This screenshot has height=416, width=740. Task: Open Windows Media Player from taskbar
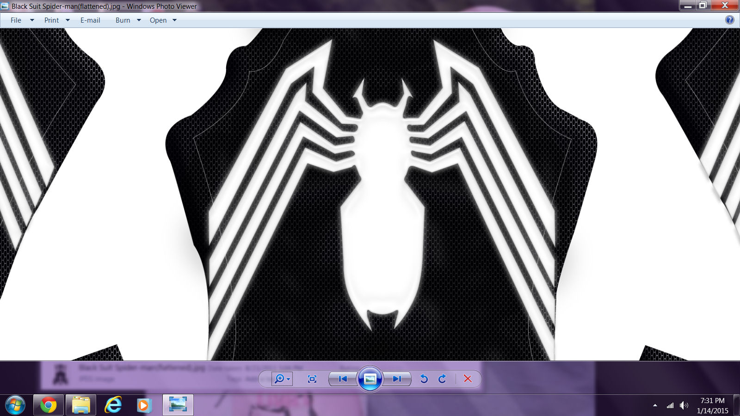(x=145, y=405)
